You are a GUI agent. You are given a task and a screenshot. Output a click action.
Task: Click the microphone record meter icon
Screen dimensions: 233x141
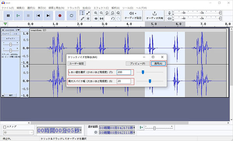point(169,13)
